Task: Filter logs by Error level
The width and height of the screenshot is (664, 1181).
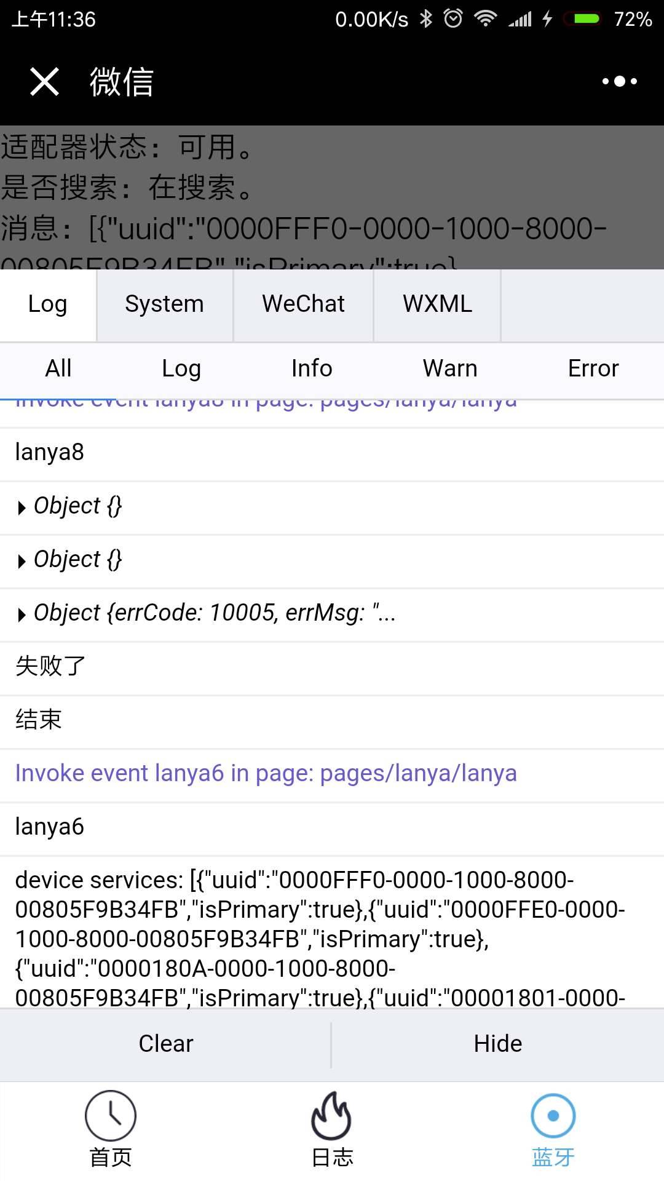Action: [x=593, y=369]
